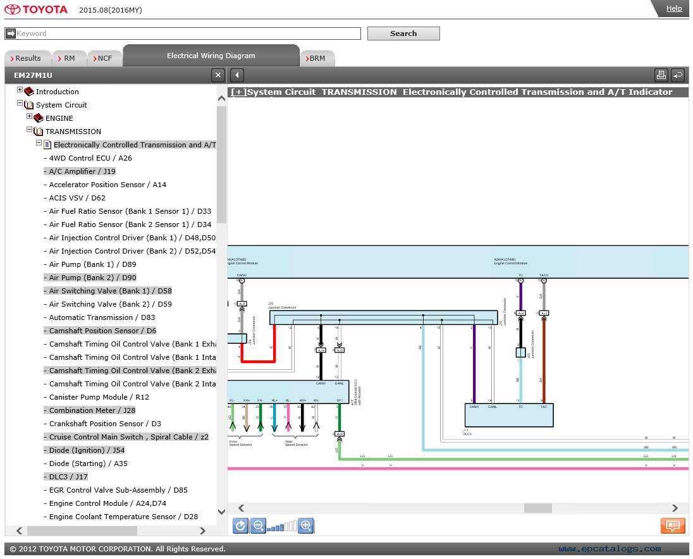This screenshot has width=693, height=559.
Task: Select Canister Pump Module / R12
Action: [97, 397]
